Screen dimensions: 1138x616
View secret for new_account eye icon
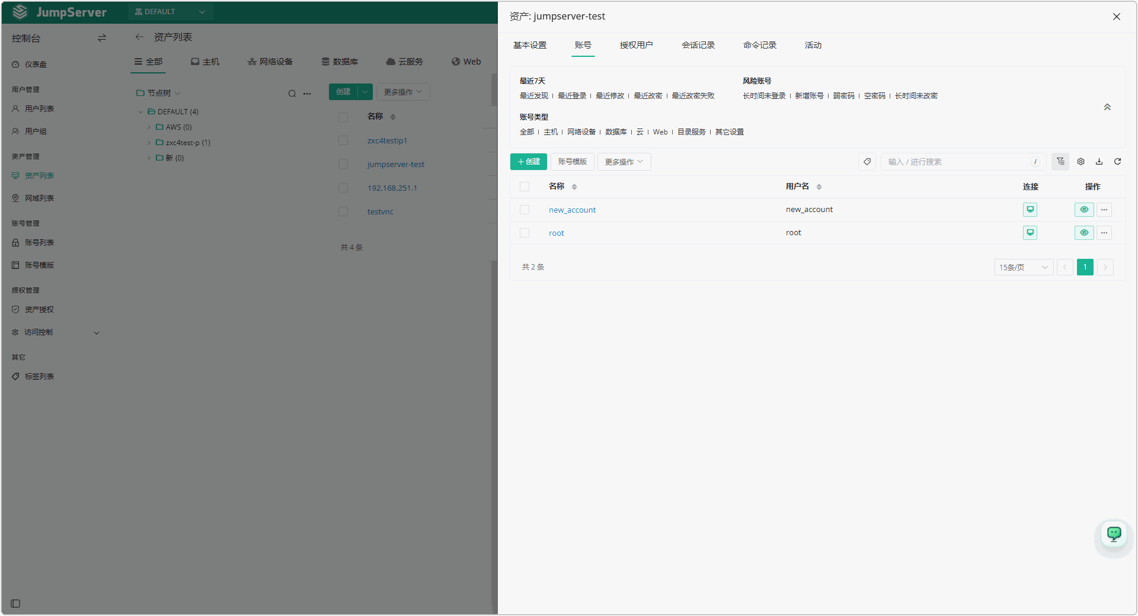tap(1084, 210)
